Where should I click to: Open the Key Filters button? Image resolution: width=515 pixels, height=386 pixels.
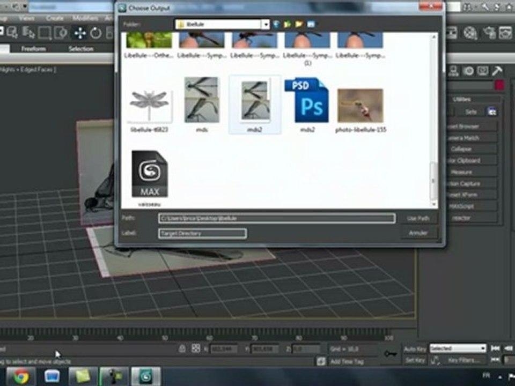464,360
